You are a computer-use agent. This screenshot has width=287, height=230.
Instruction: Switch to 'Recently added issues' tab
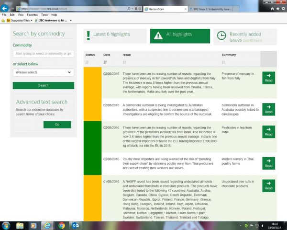tap(244, 36)
